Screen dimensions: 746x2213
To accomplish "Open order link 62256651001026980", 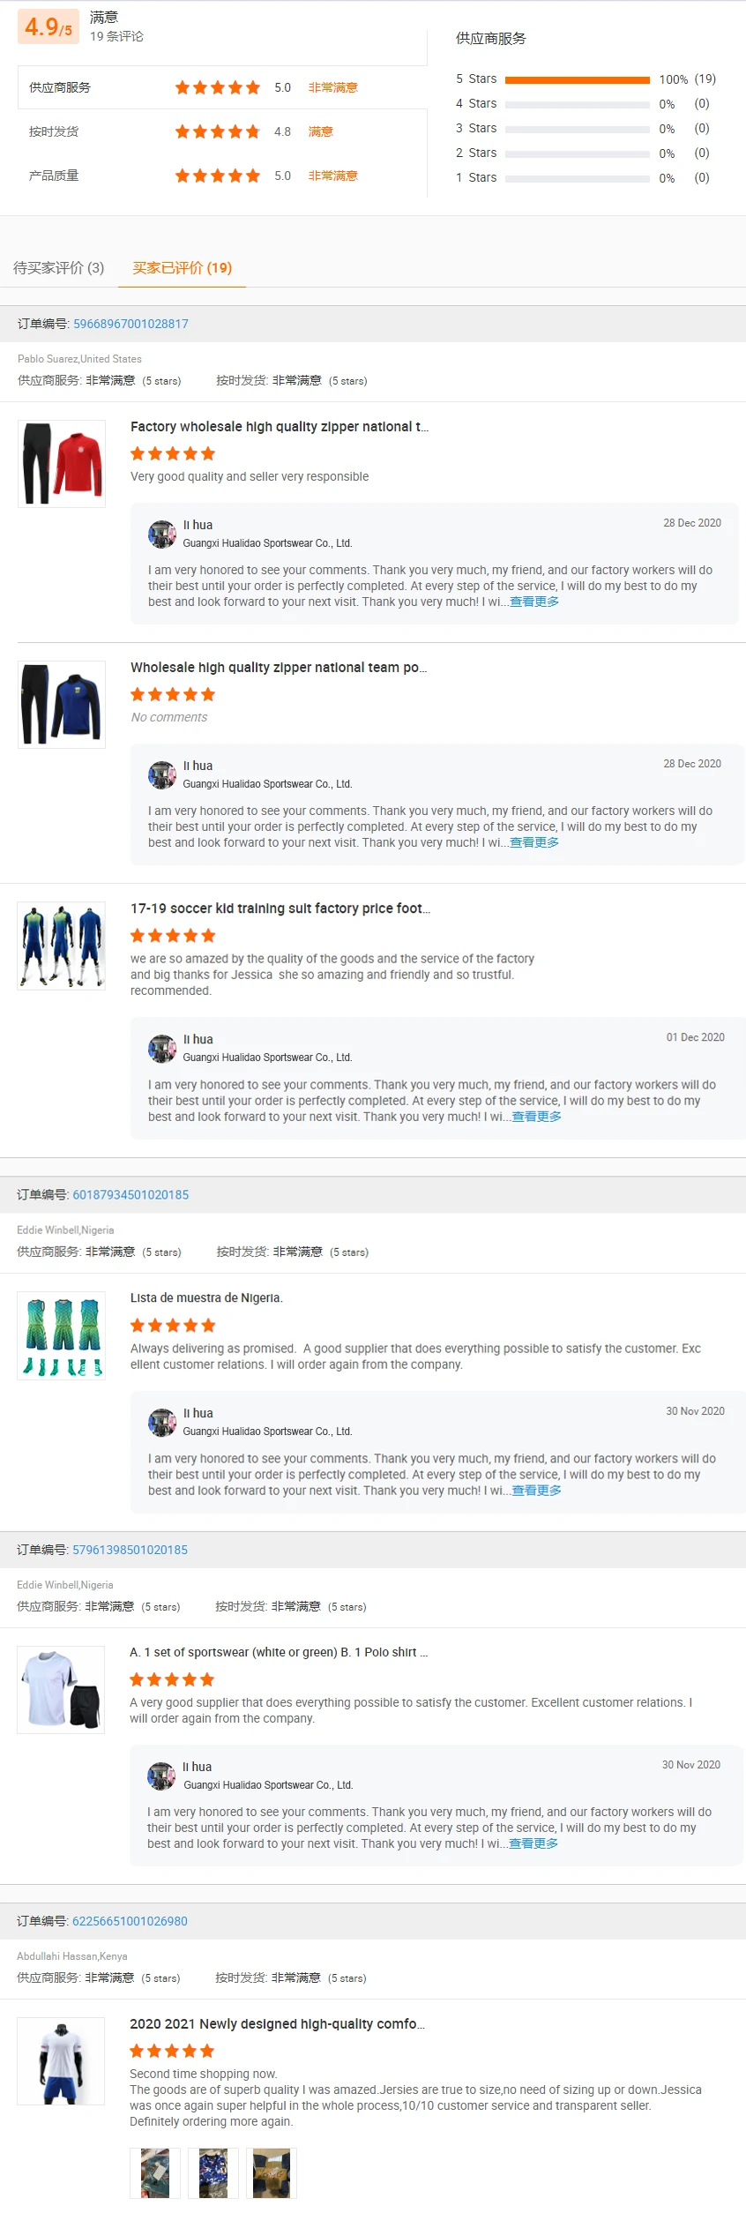I will 130,1921.
